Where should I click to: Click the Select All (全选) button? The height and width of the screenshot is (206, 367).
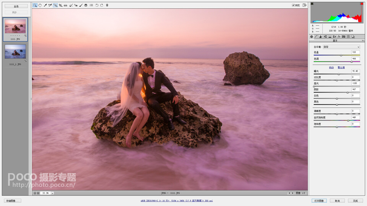pos(16,6)
